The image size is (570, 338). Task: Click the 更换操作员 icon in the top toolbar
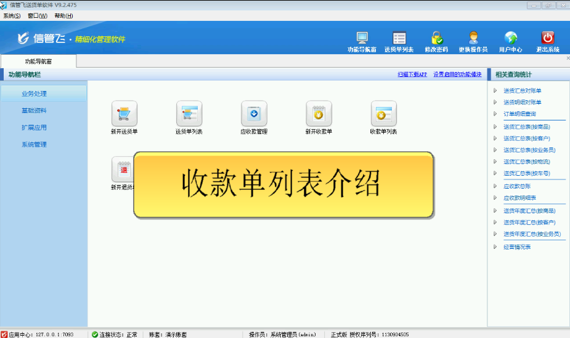point(473,38)
